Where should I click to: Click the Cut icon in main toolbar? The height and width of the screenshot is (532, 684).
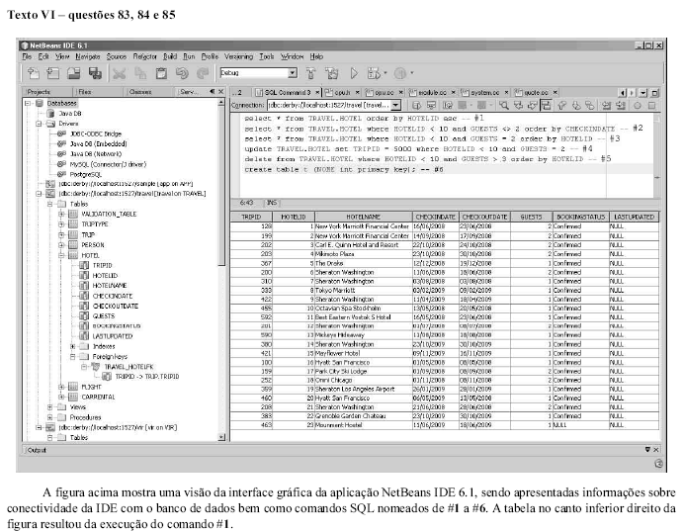(x=119, y=74)
